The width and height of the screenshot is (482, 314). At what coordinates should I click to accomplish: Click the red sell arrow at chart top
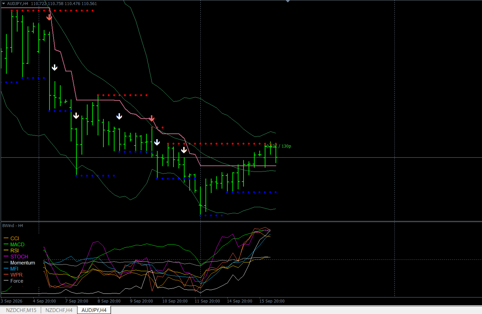pyautogui.click(x=49, y=17)
